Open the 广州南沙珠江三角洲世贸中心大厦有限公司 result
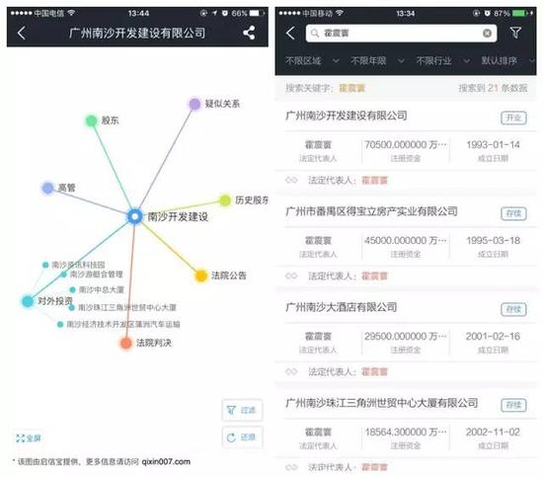The width and height of the screenshot is (543, 477). (382, 403)
